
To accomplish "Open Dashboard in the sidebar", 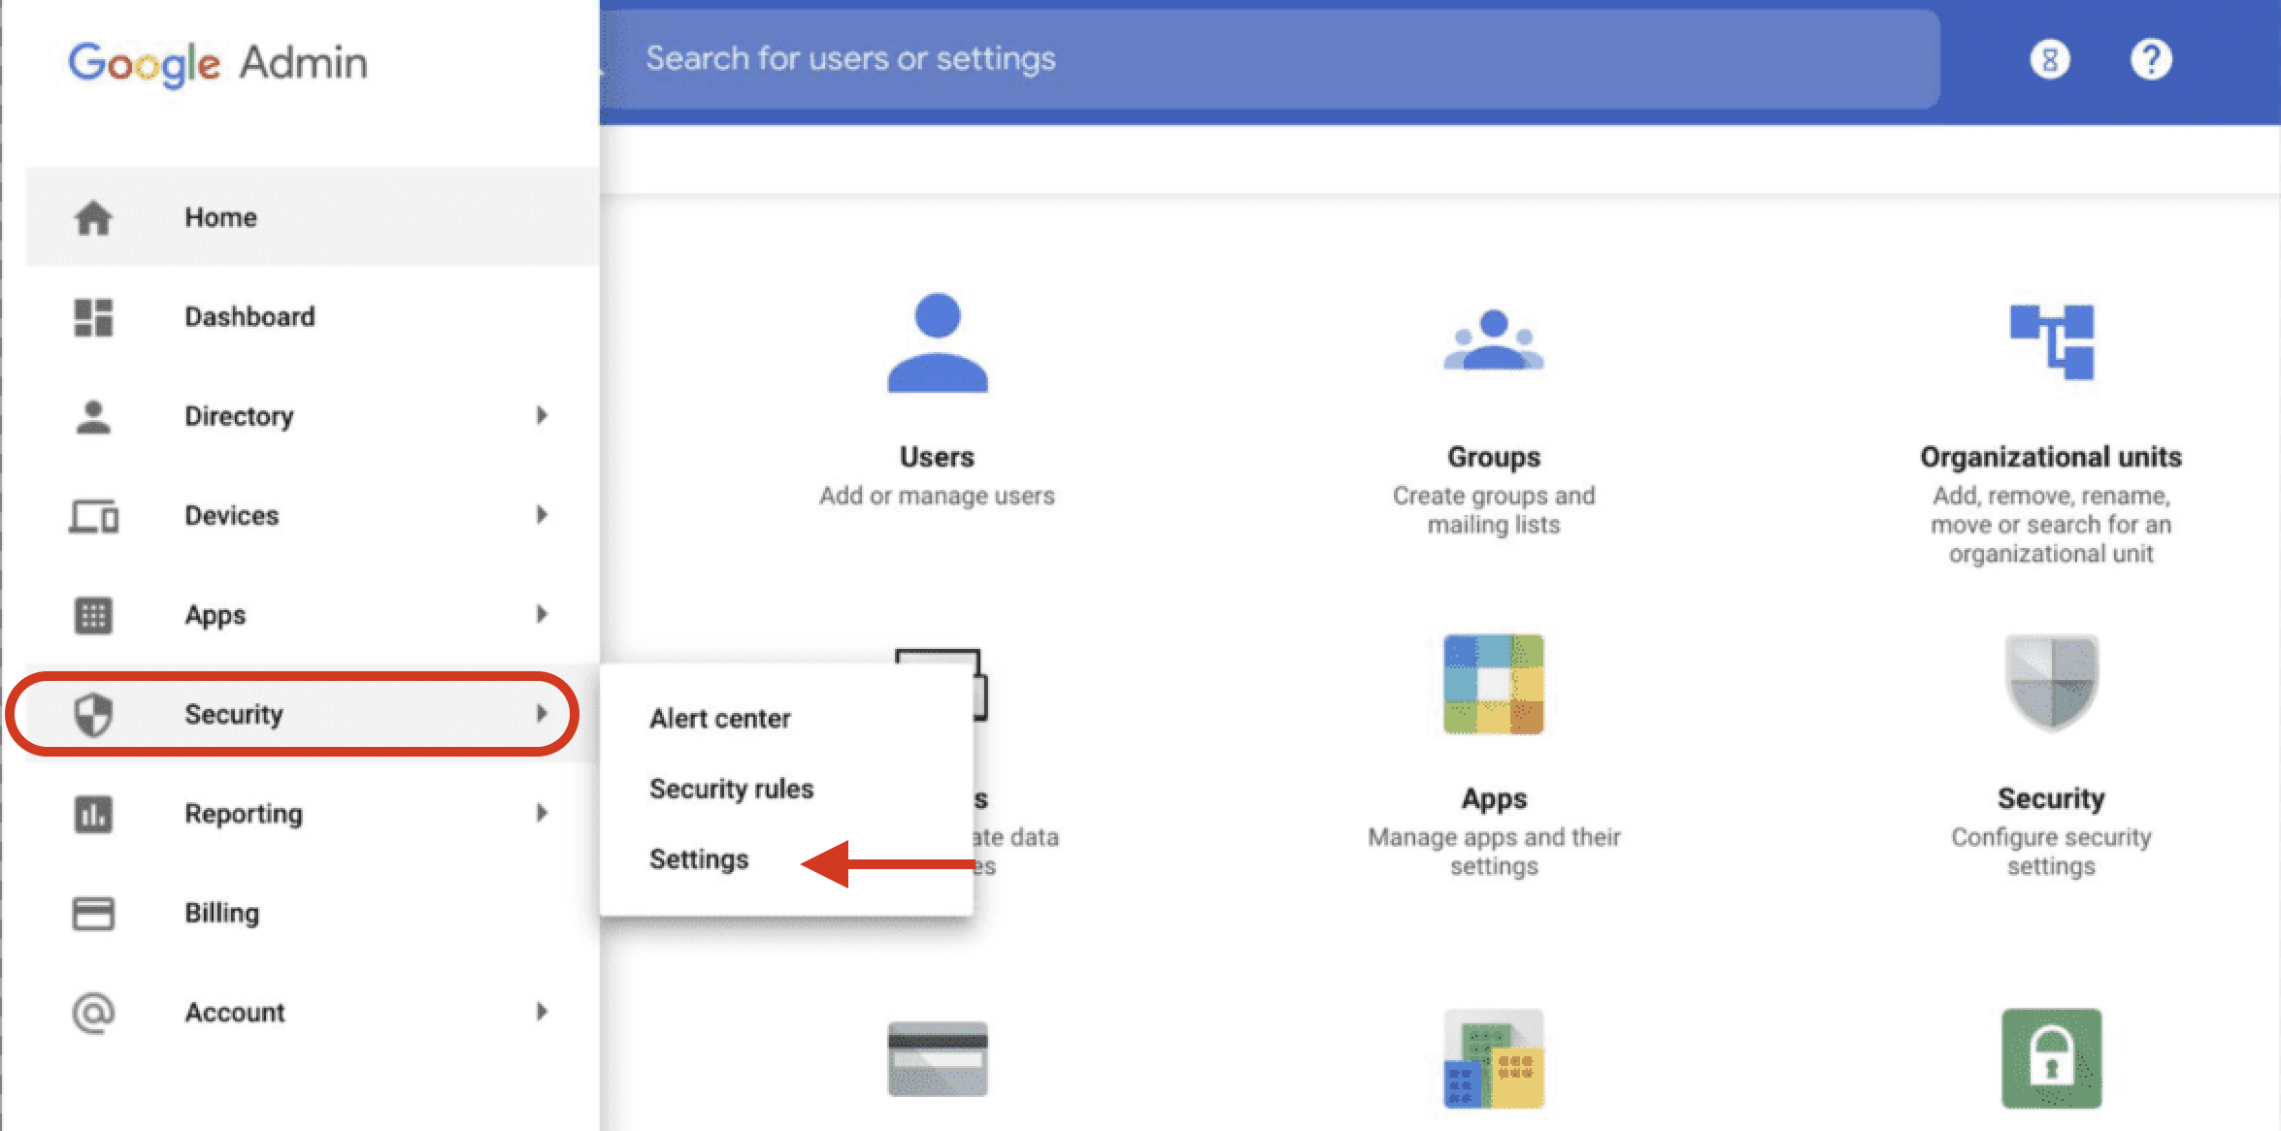I will pyautogui.click(x=313, y=317).
